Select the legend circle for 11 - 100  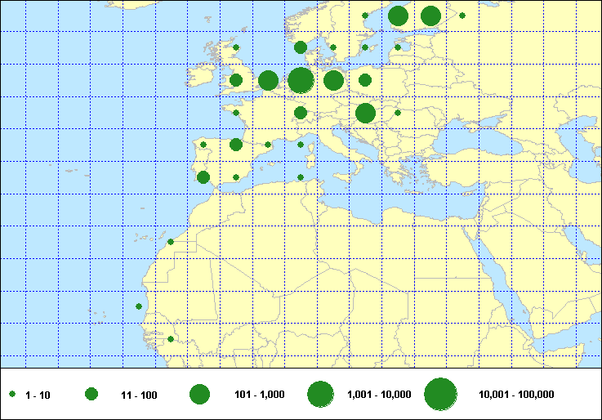pyautogui.click(x=91, y=395)
